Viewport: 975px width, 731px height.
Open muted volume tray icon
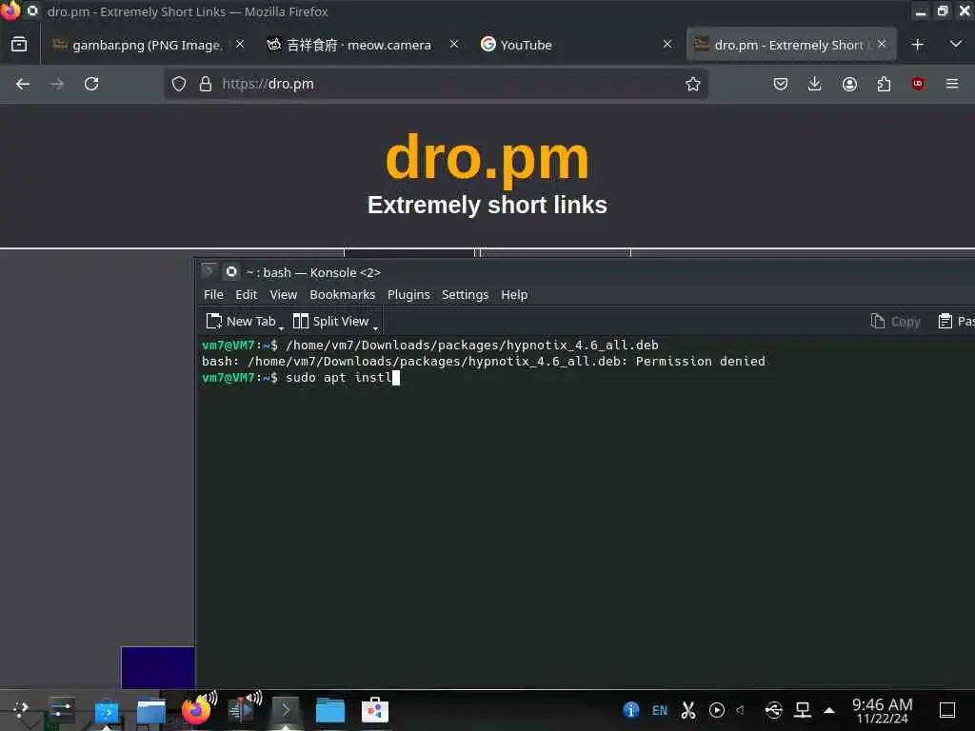741,710
